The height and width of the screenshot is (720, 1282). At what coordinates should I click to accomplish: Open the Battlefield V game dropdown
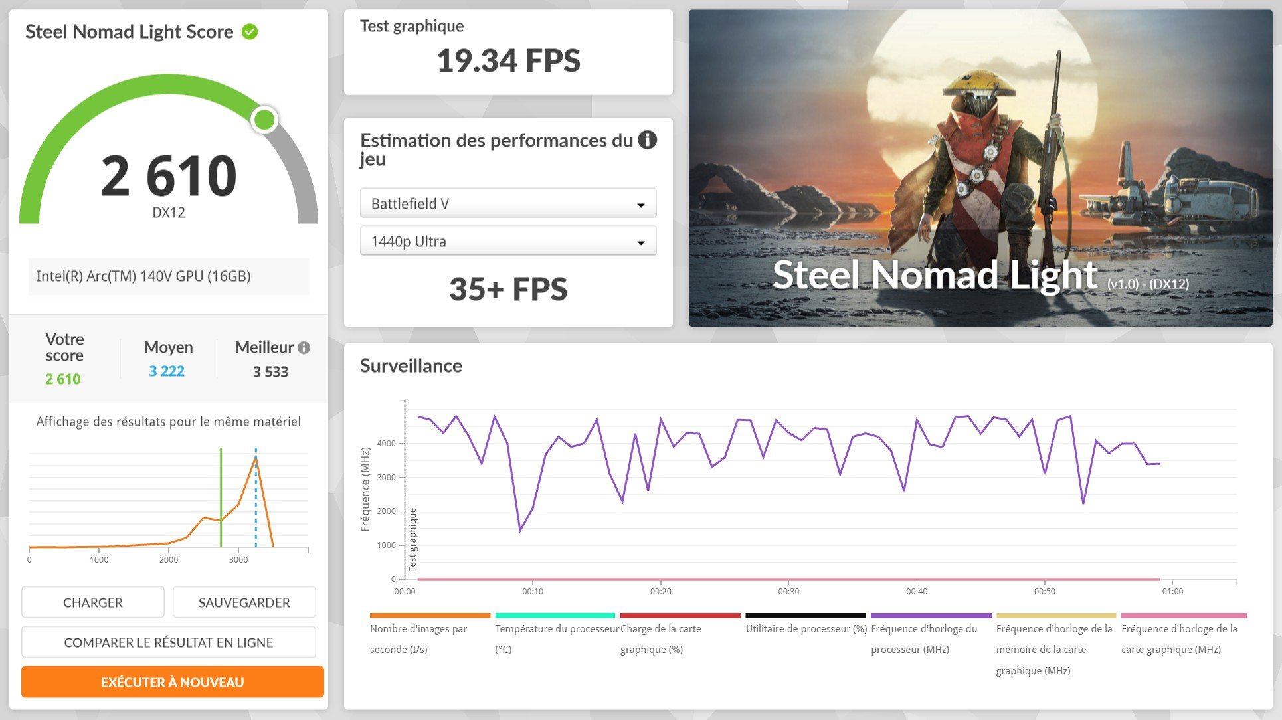[x=508, y=203]
